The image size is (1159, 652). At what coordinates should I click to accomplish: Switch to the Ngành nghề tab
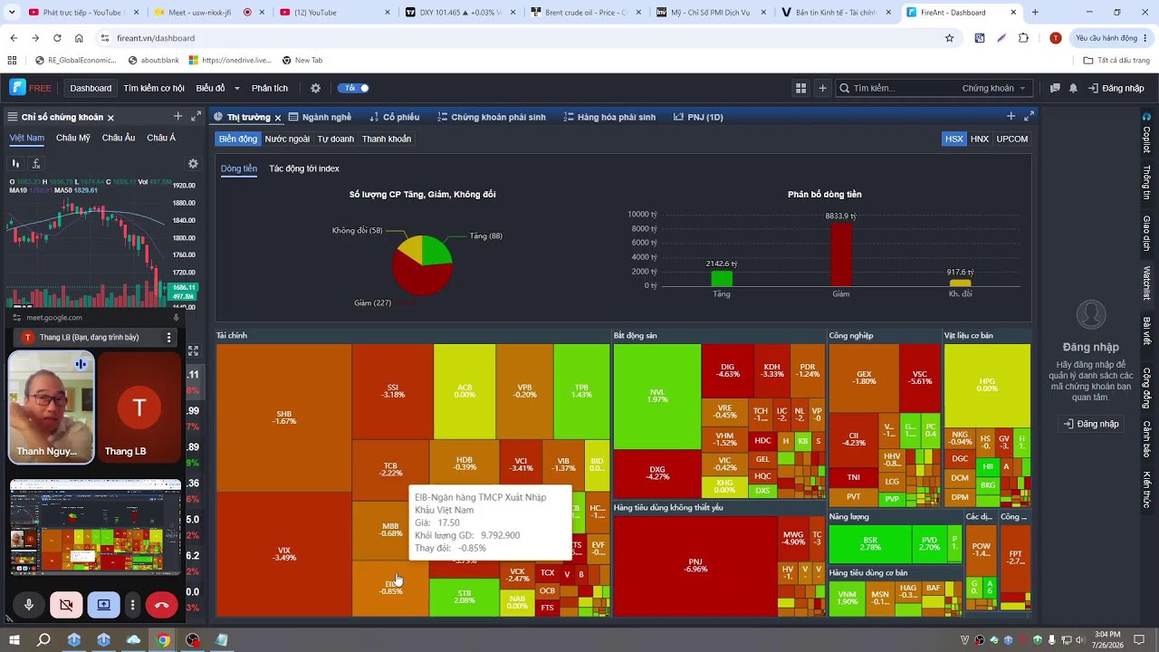(x=321, y=117)
